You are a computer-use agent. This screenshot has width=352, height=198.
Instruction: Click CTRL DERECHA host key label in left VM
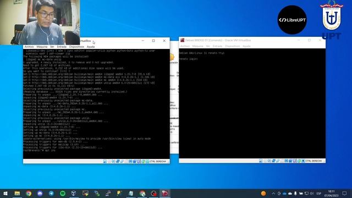(x=158, y=161)
